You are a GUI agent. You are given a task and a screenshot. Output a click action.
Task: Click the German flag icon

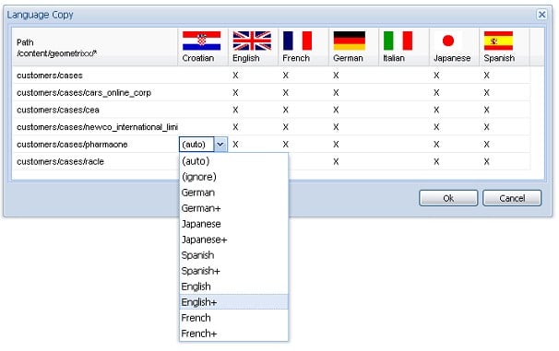[349, 41]
